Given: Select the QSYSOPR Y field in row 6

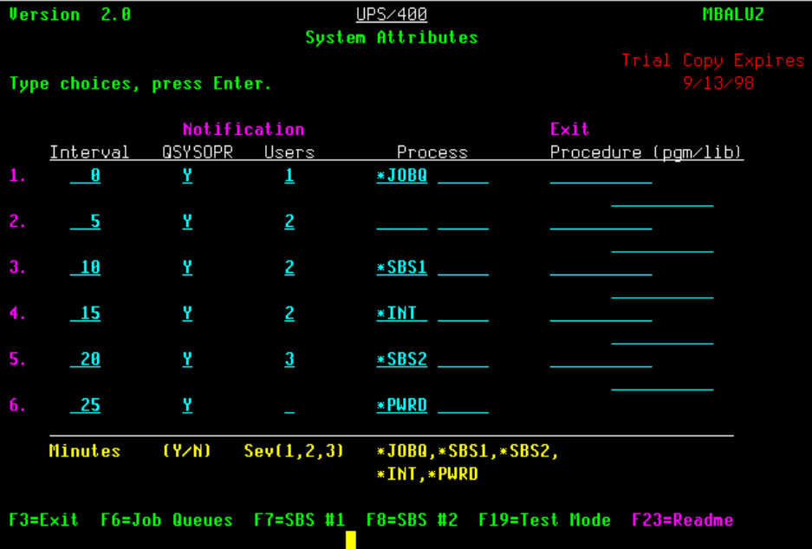Looking at the screenshot, I should 187,405.
